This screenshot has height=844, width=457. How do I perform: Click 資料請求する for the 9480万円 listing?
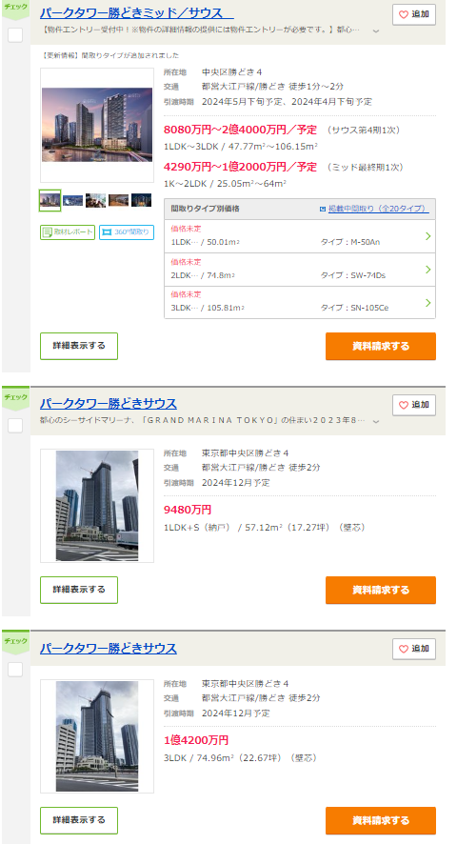coord(381,590)
